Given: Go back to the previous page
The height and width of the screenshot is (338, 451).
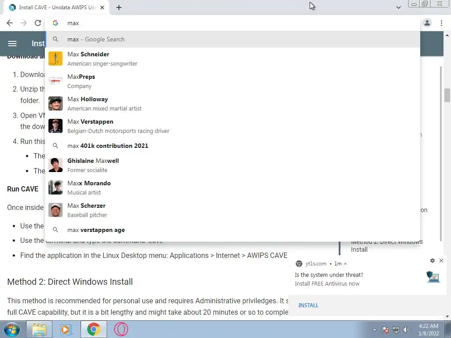Looking at the screenshot, I should tap(10, 23).
